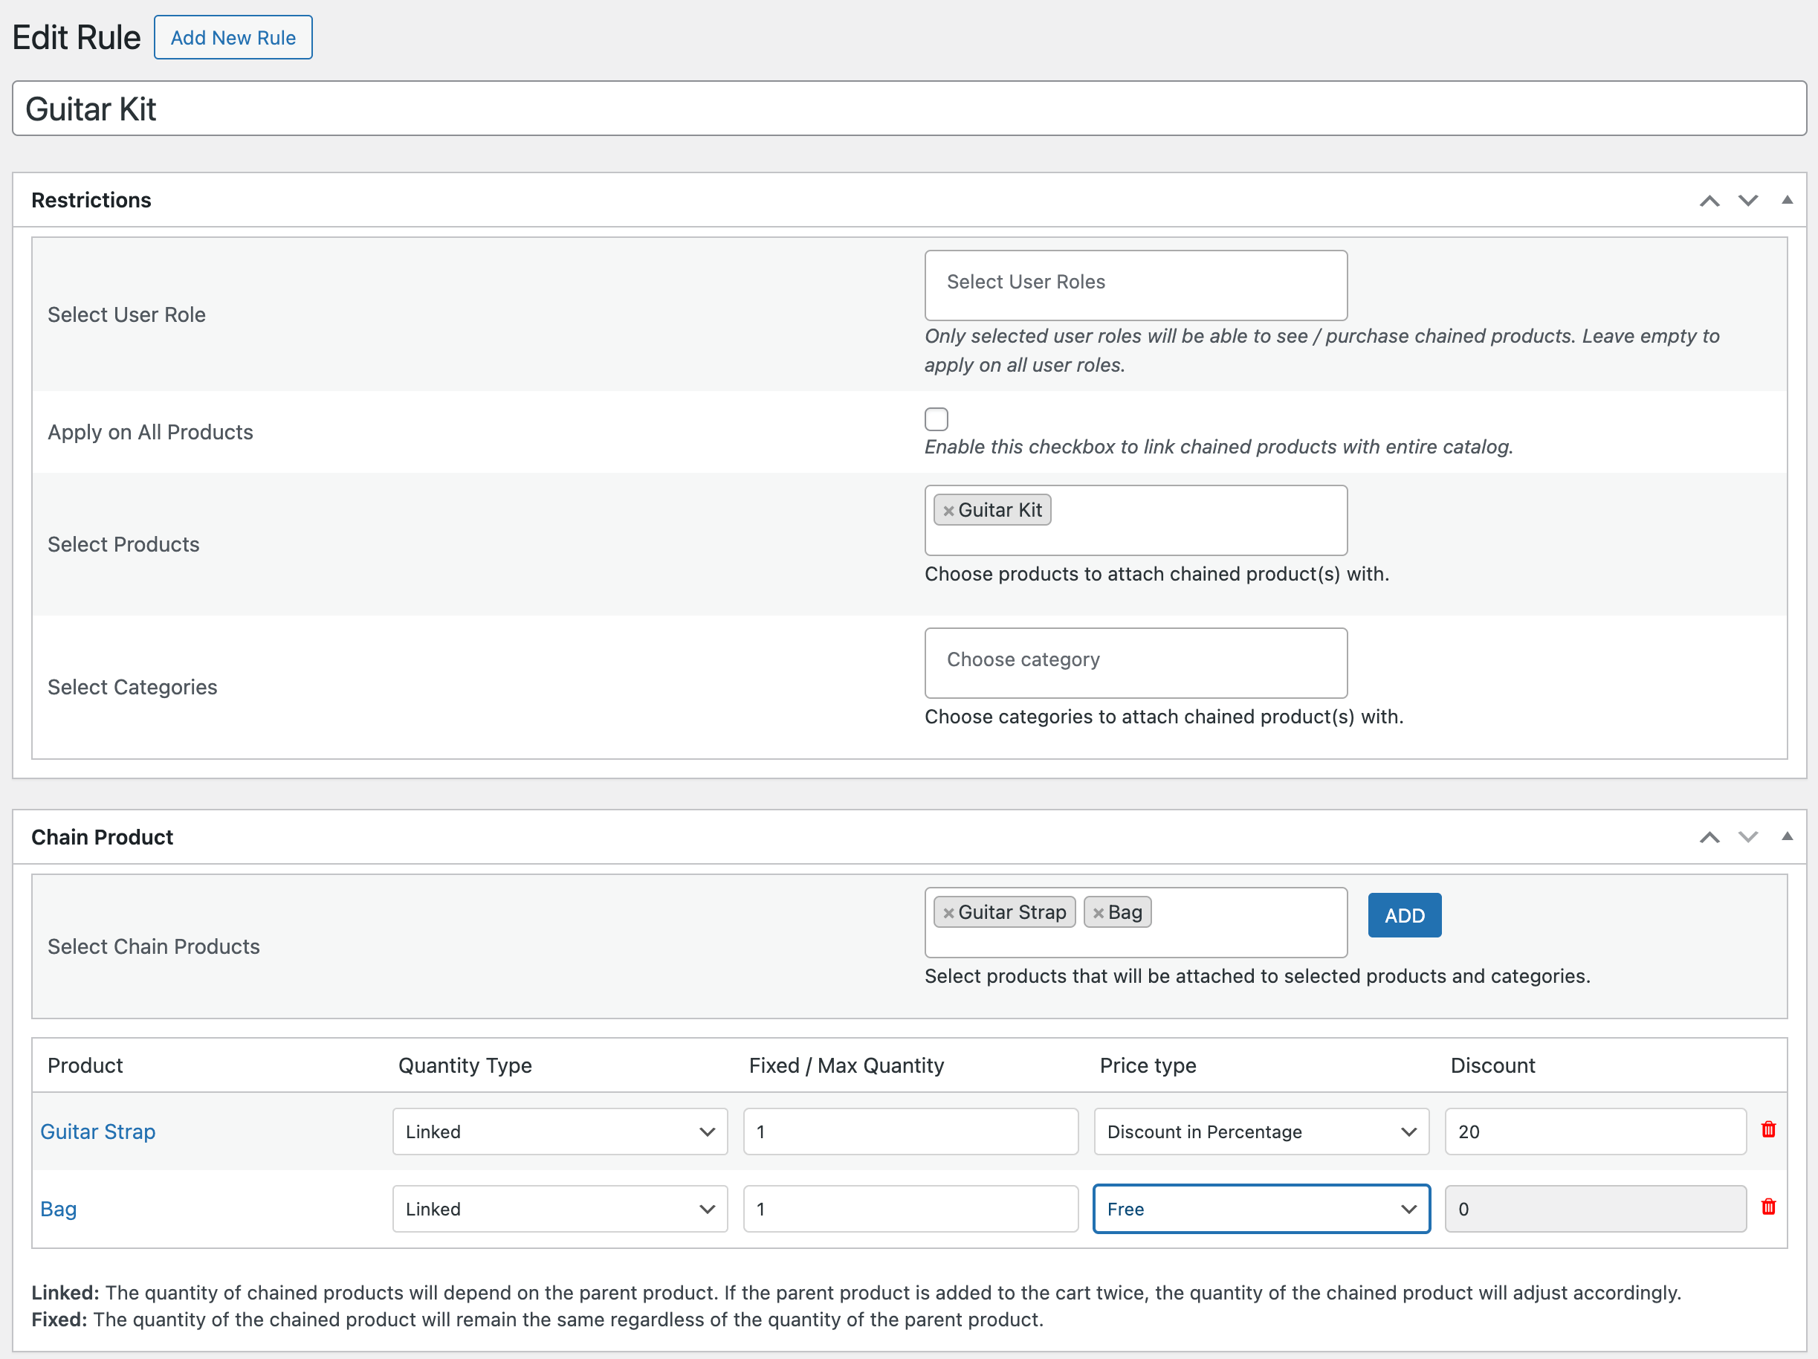This screenshot has width=1818, height=1359.
Task: Move Restrictions panel down with arrow icon
Action: (x=1748, y=200)
